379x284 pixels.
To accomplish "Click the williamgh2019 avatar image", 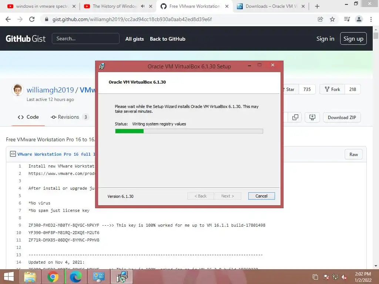I will tap(18, 90).
